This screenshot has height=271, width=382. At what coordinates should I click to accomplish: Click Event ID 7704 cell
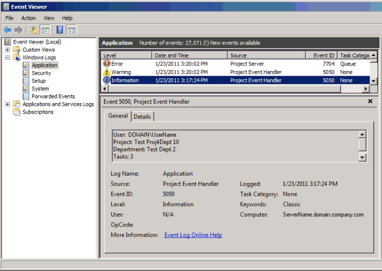(328, 64)
